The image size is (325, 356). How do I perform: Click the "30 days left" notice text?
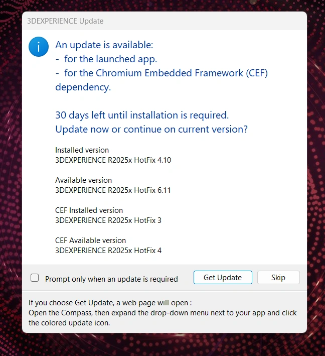pyautogui.click(x=142, y=114)
